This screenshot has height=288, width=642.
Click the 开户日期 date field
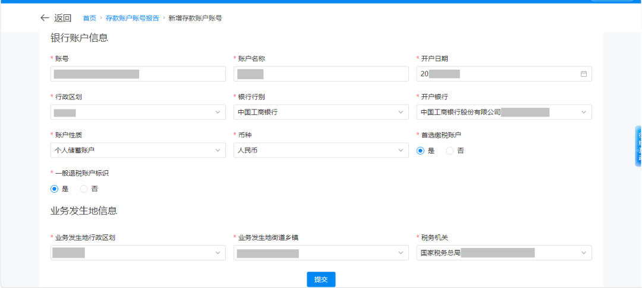point(504,74)
